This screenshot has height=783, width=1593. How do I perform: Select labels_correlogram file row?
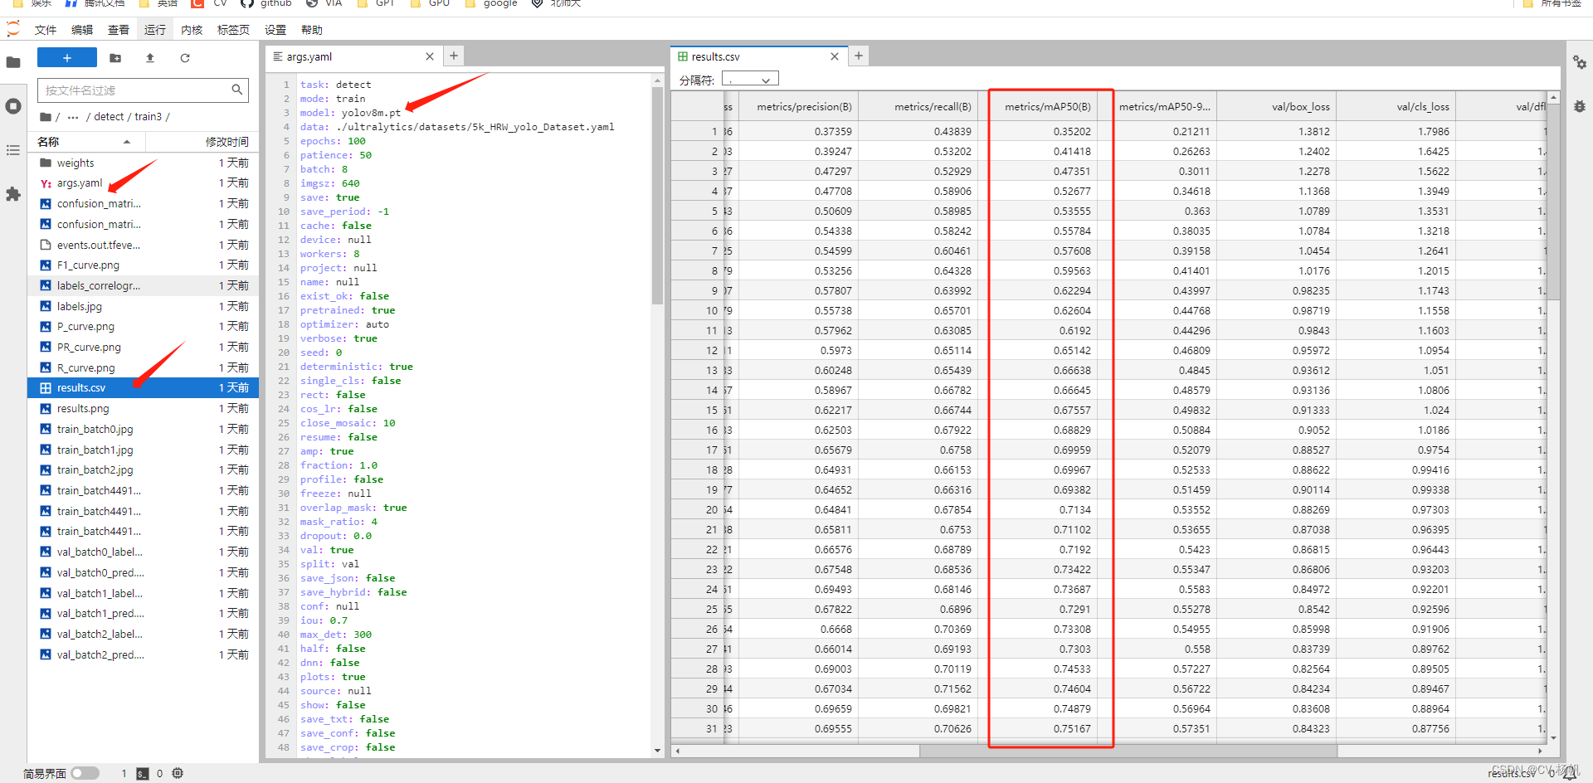click(x=144, y=285)
